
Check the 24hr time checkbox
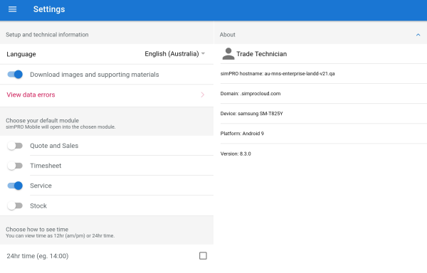(x=203, y=256)
